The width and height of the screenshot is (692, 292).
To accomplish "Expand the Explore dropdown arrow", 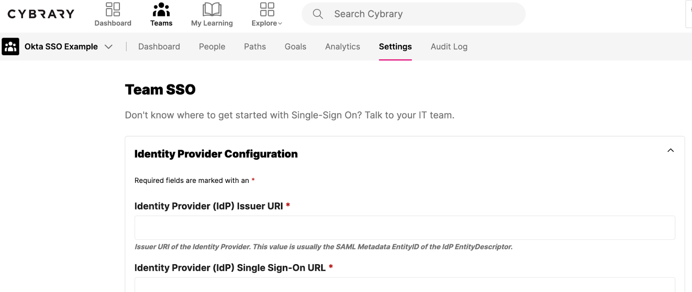I will pyautogui.click(x=280, y=24).
